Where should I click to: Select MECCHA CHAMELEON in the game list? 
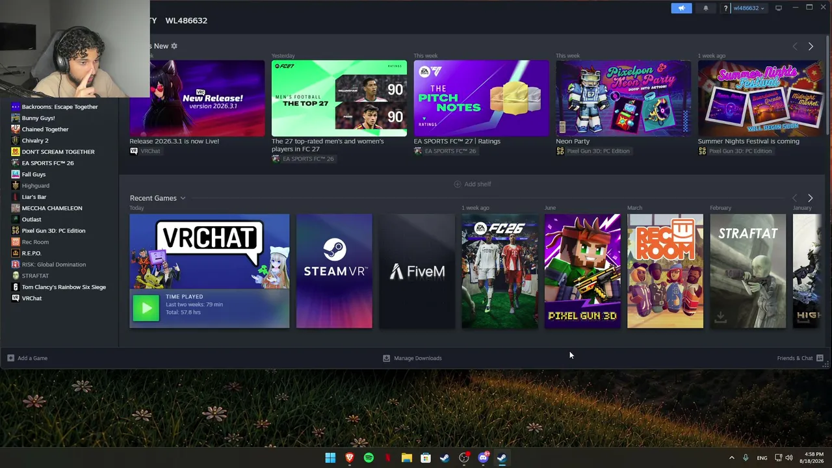tap(52, 208)
